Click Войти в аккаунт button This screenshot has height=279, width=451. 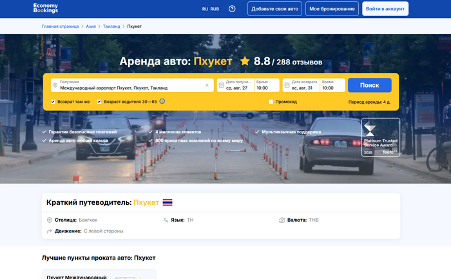coord(385,9)
